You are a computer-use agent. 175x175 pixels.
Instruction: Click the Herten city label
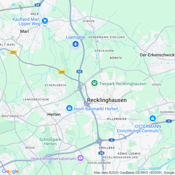(54, 114)
